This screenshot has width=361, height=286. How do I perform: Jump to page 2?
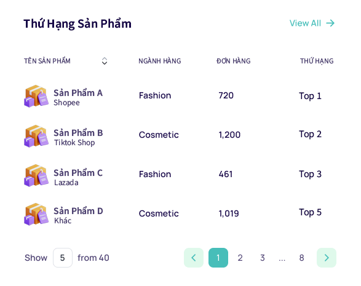click(x=240, y=258)
